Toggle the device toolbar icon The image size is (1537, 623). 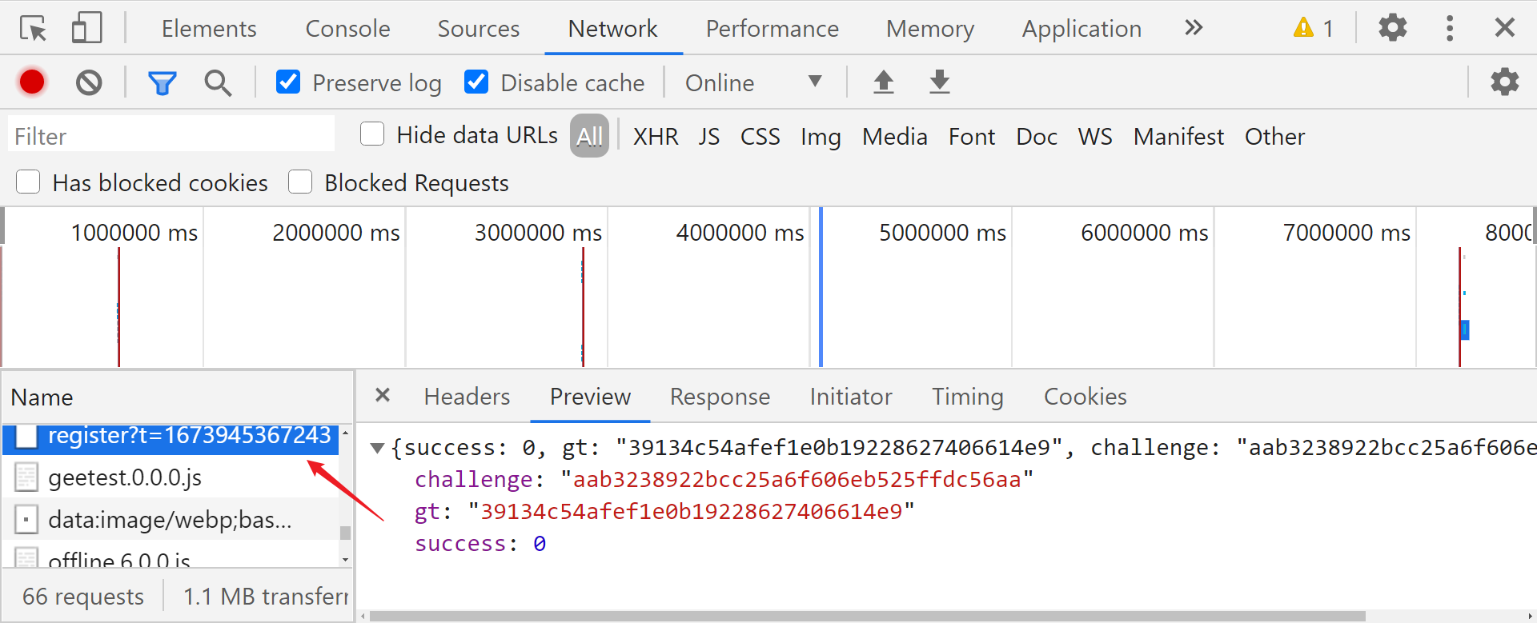pyautogui.click(x=86, y=28)
